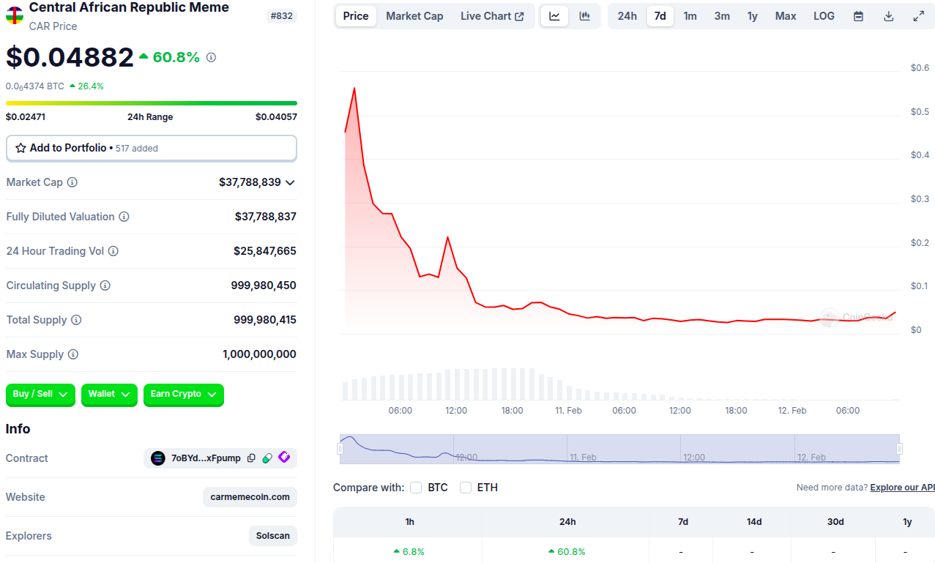Image resolution: width=935 pixels, height=563 pixels.
Task: Switch to the Market Cap chart tab
Action: coord(414,16)
